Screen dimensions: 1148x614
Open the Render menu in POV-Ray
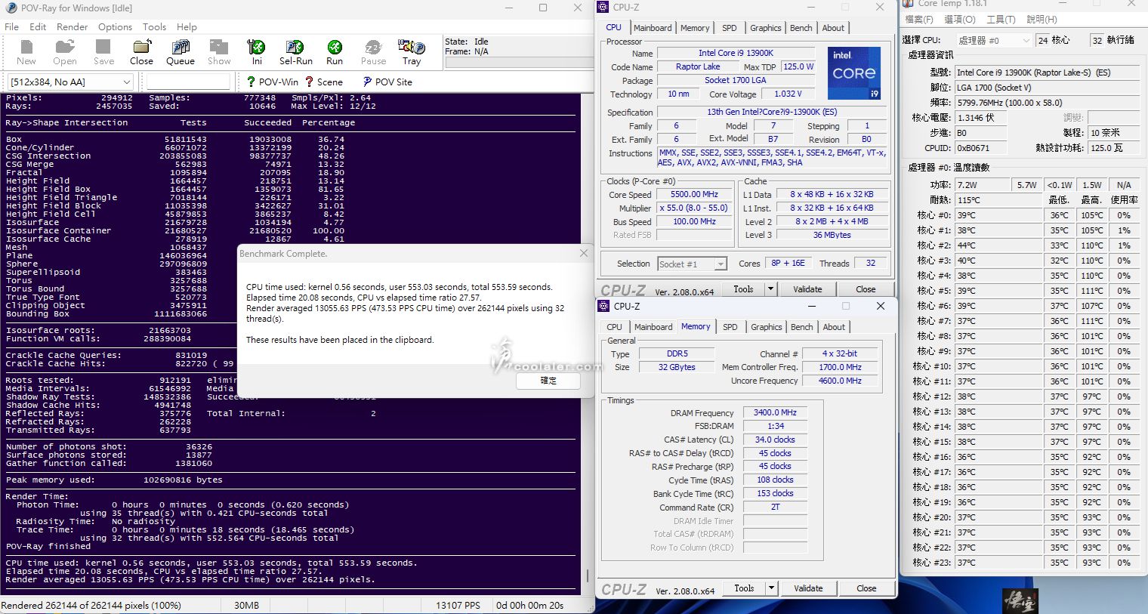point(73,26)
